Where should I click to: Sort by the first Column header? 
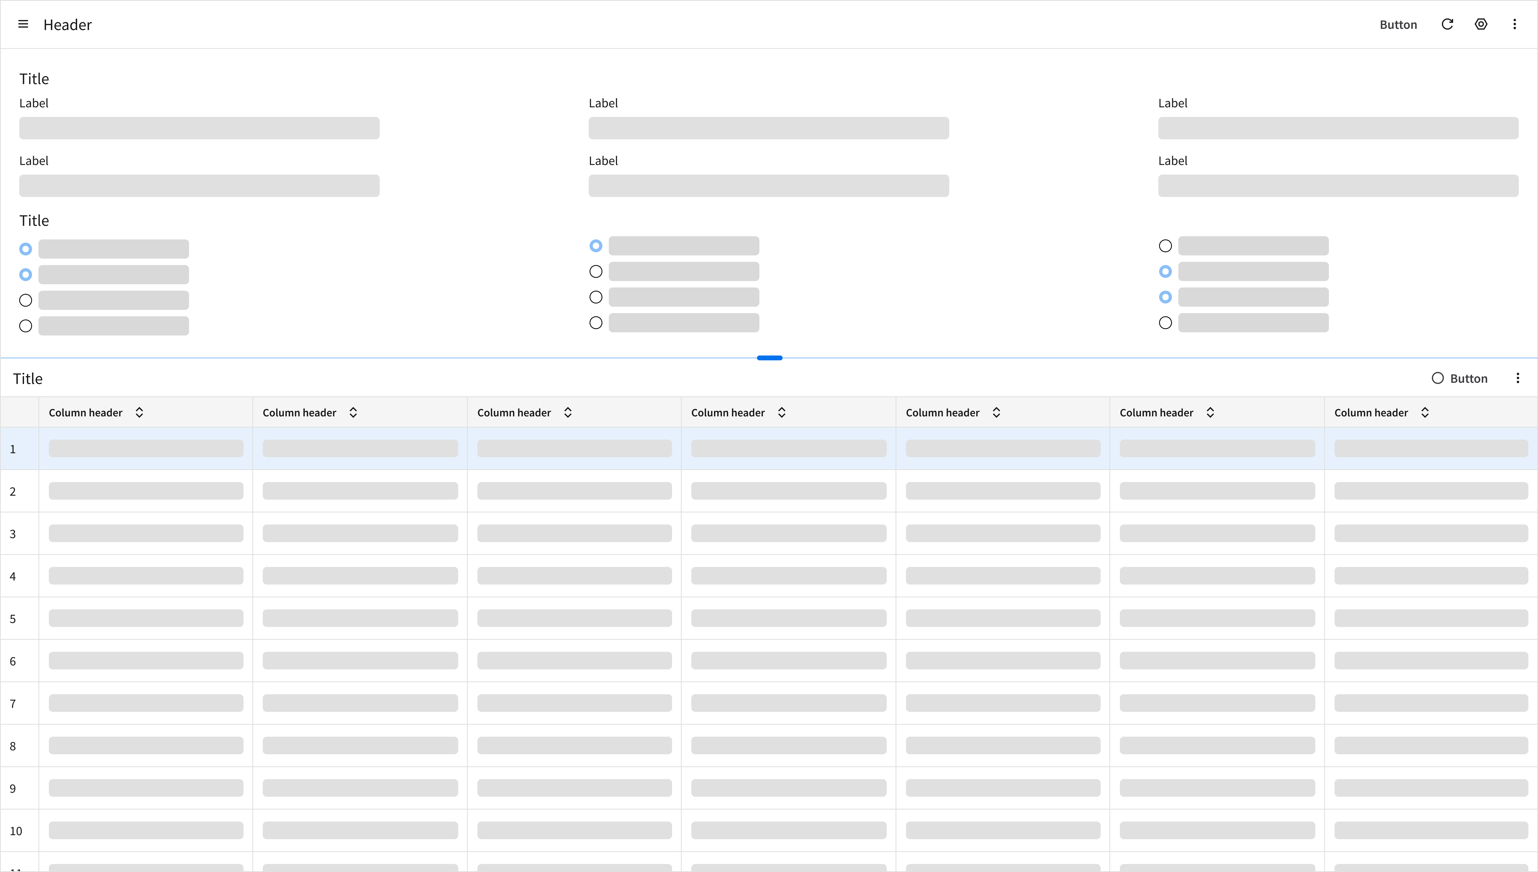(139, 413)
